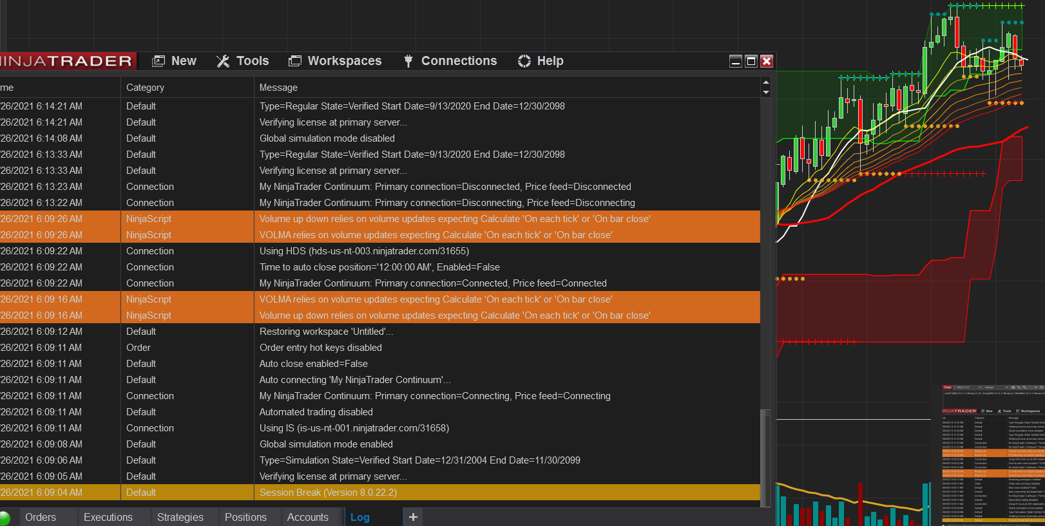
Task: Select the 'Using HDS' connection message
Action: point(364,251)
